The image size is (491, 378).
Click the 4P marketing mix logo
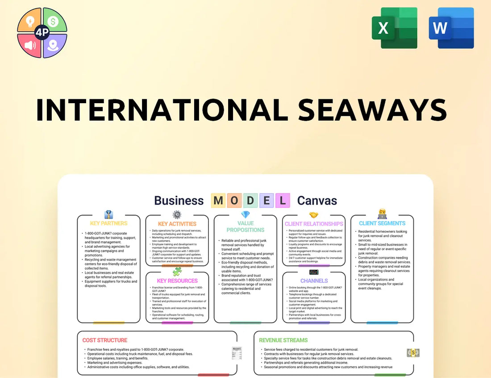click(x=42, y=33)
